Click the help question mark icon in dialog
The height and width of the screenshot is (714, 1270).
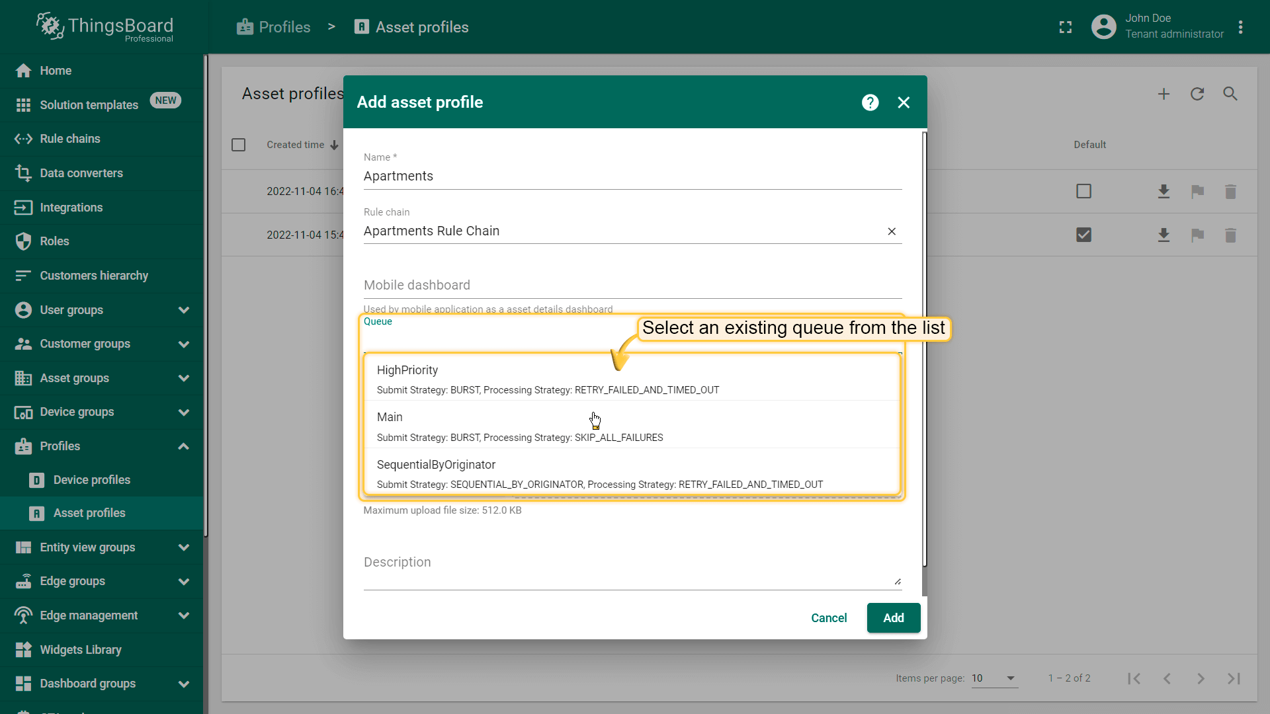pyautogui.click(x=870, y=102)
